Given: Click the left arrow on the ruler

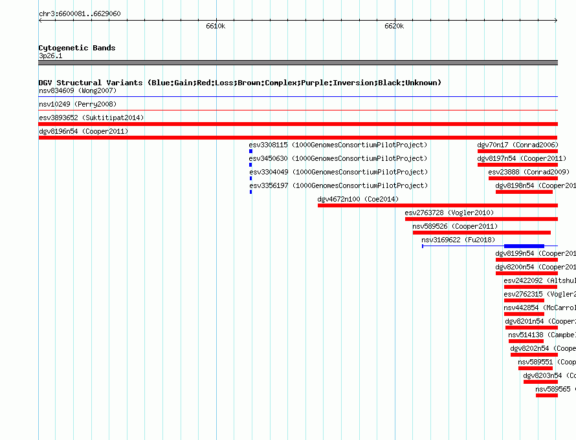Looking at the screenshot, I should pos(40,21).
